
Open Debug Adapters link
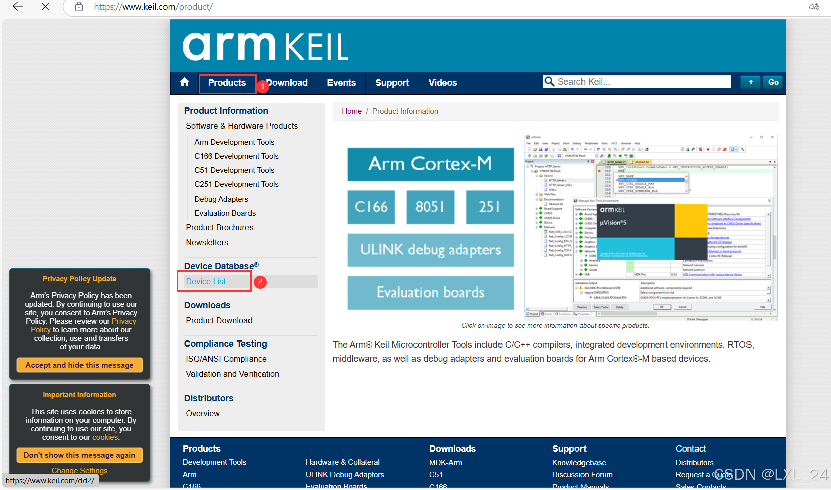[x=221, y=199]
